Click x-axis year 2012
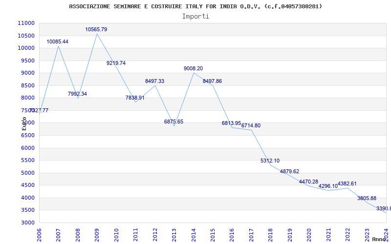 point(155,235)
